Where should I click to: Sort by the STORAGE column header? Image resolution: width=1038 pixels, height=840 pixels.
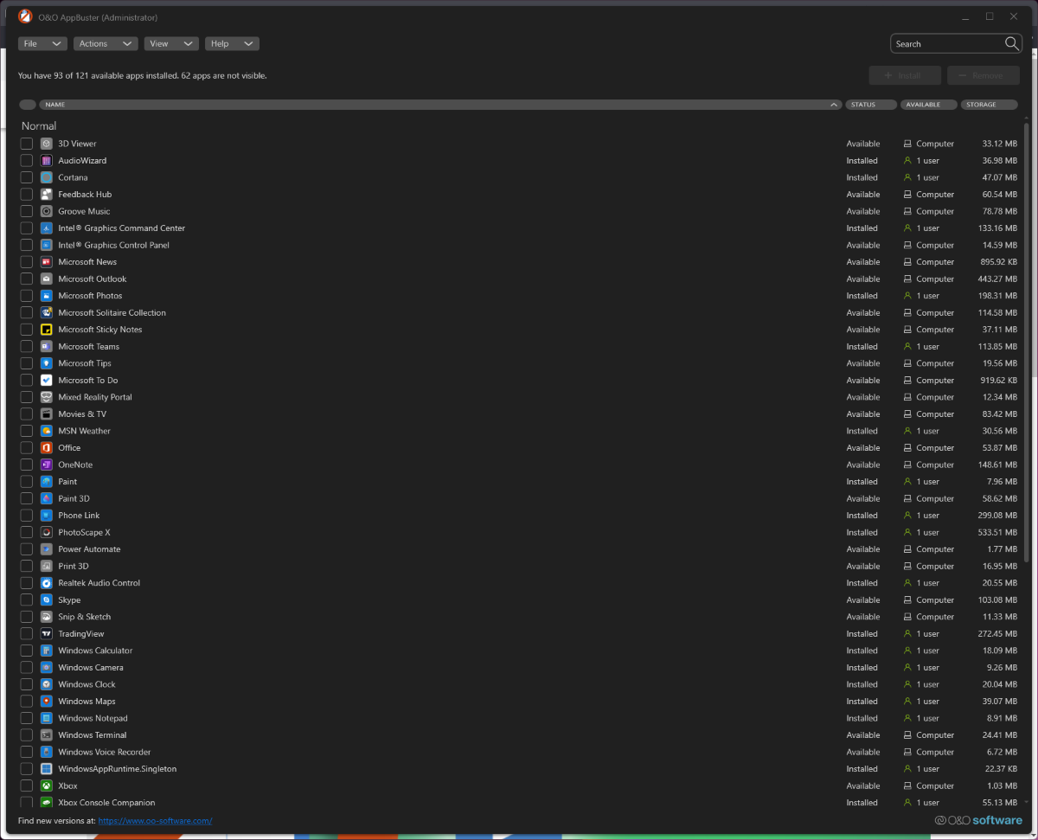990,105
